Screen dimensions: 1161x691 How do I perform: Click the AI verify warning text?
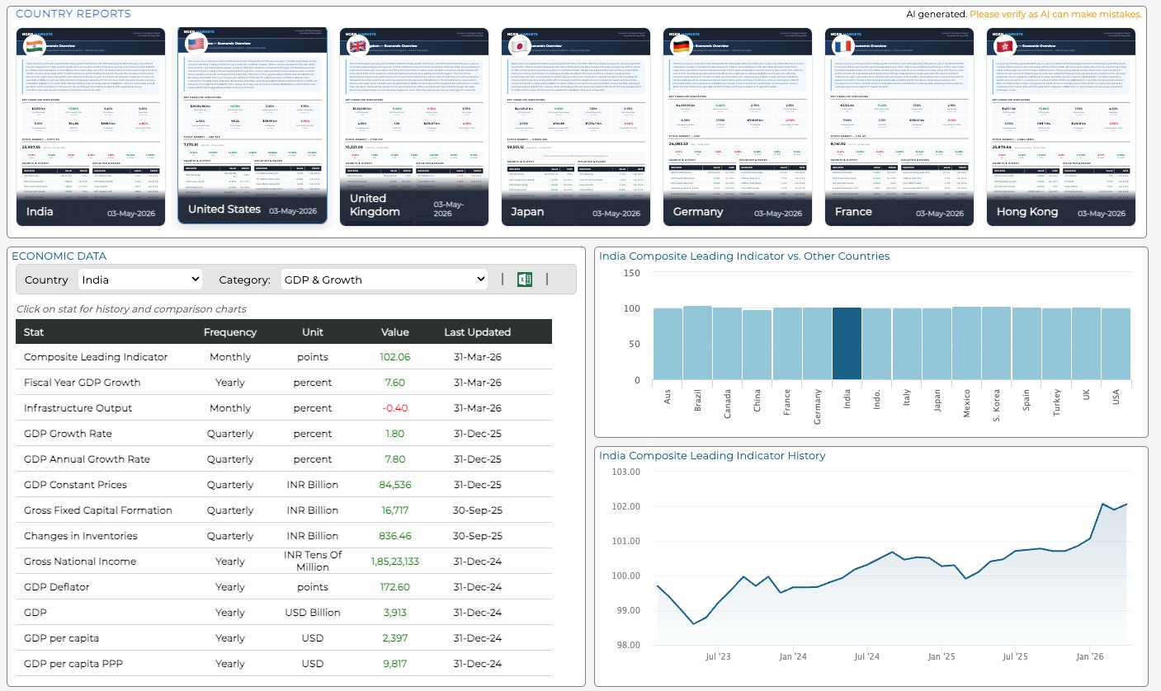click(1055, 14)
